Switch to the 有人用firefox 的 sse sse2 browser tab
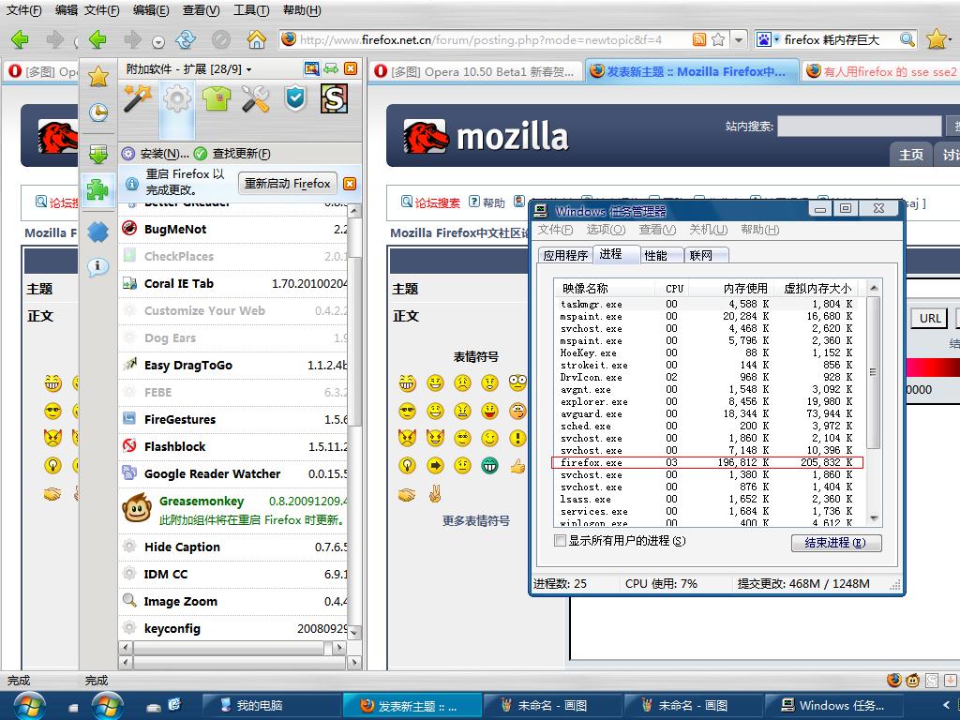Screen dimensions: 960x720 [x=879, y=71]
